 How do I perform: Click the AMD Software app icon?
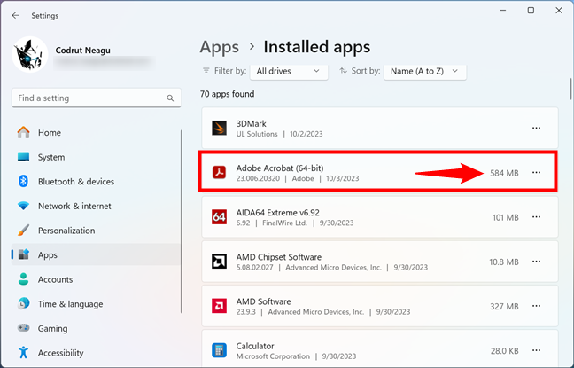pyautogui.click(x=219, y=306)
